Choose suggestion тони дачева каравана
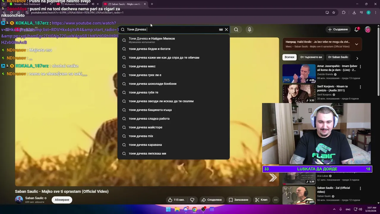Image resolution: width=380 pixels, height=214 pixels. click(x=173, y=145)
